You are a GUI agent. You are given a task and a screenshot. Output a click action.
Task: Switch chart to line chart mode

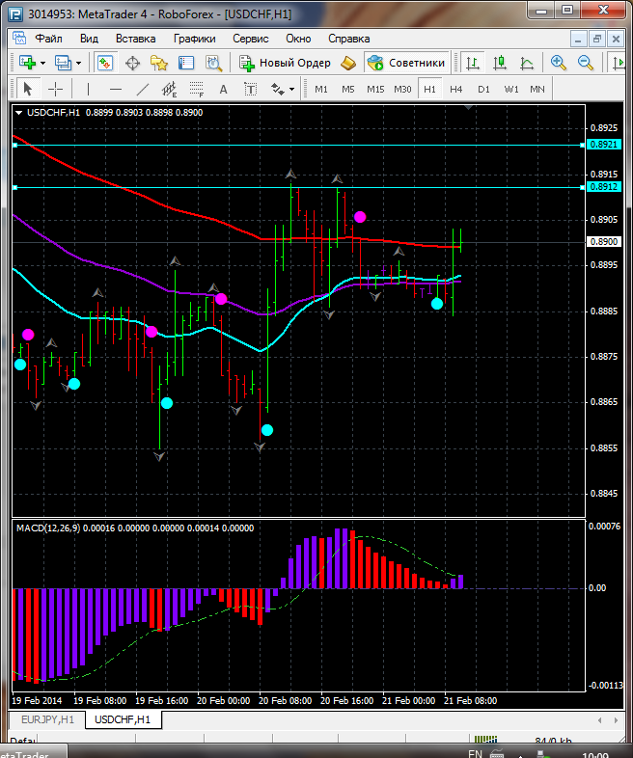527,63
